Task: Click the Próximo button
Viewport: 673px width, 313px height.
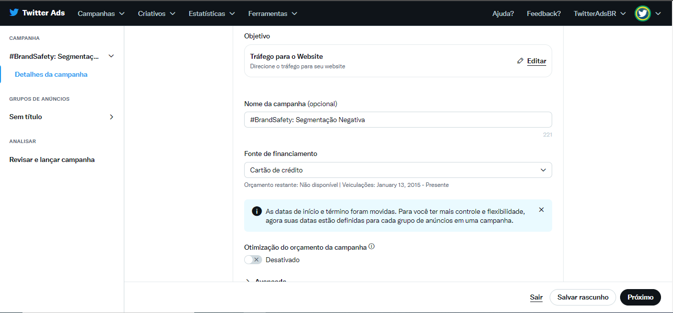Action: [641, 297]
